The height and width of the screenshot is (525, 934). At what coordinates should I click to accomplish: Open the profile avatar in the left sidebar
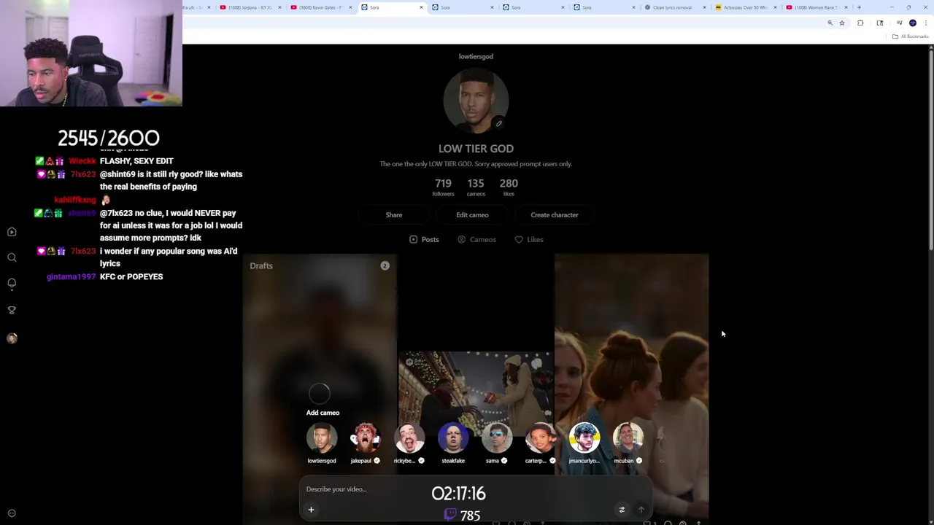pyautogui.click(x=12, y=338)
